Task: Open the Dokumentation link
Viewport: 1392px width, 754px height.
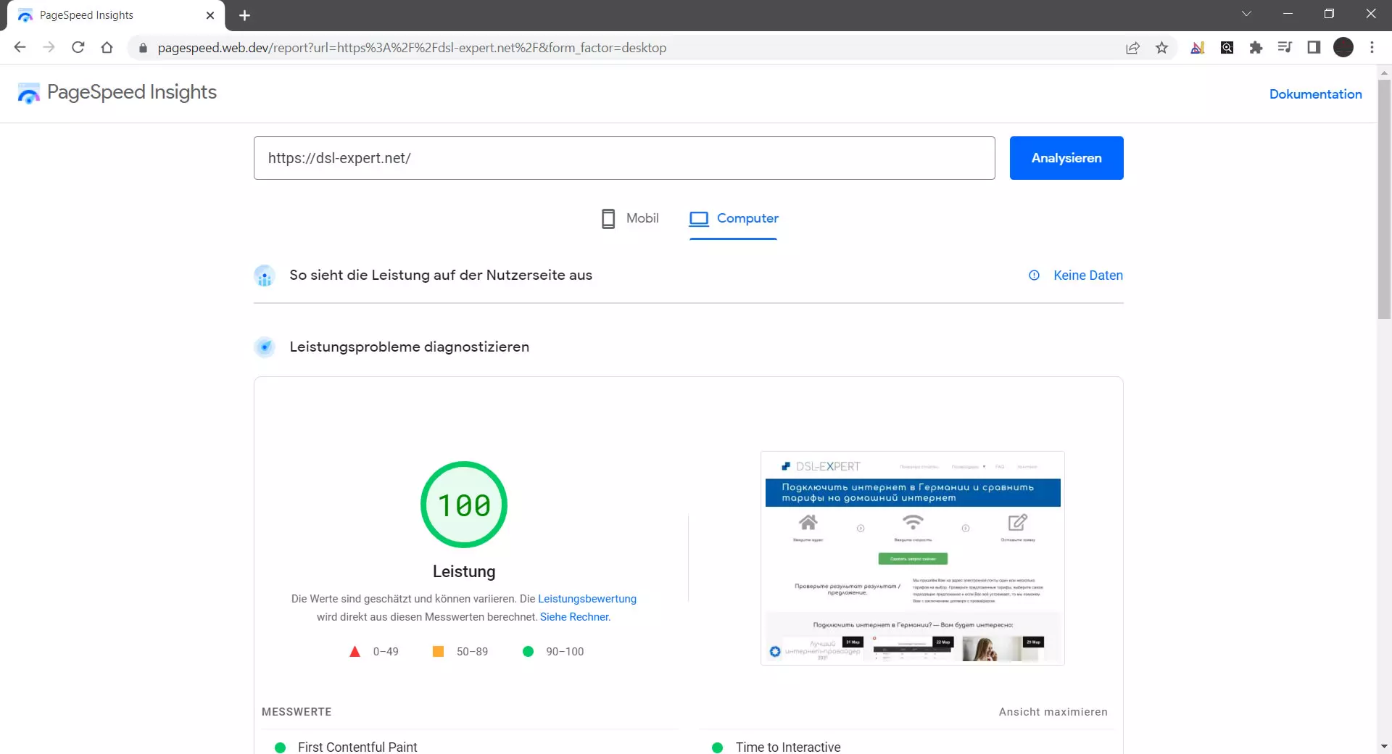Action: (x=1315, y=94)
